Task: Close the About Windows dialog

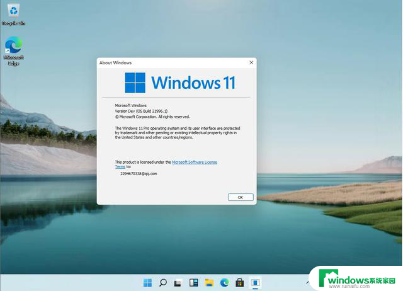Action: [251, 62]
